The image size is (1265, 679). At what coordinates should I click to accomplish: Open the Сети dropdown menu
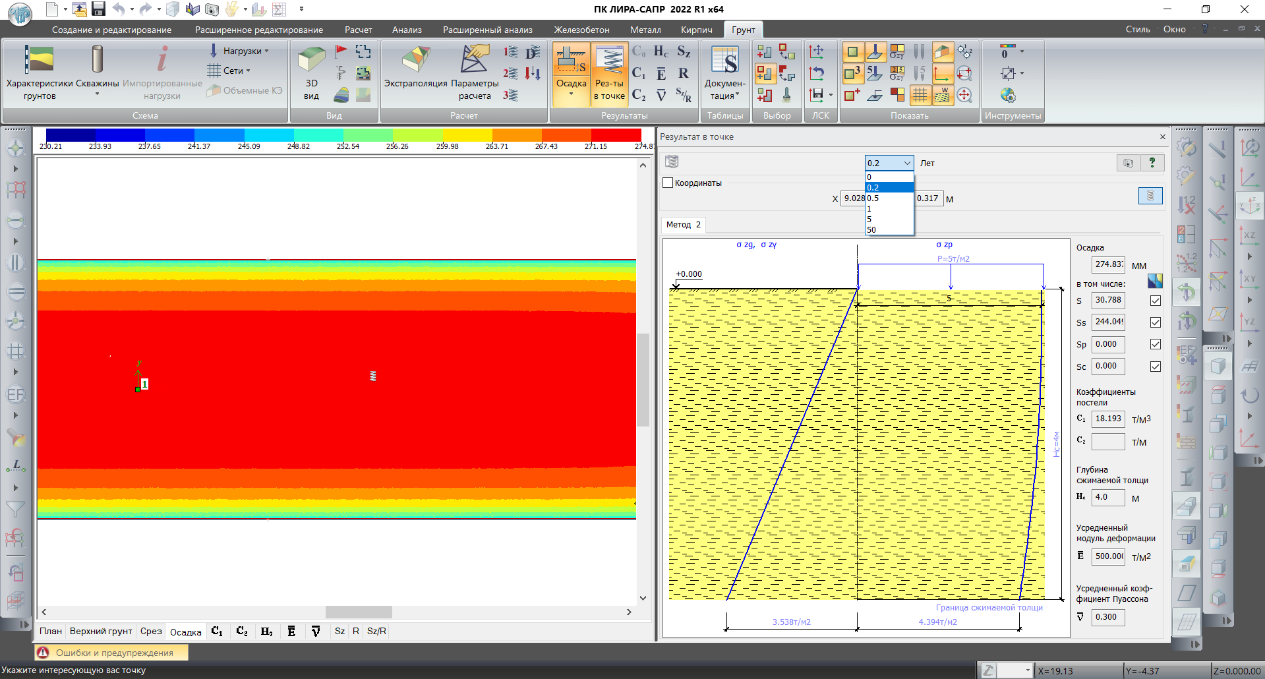232,71
